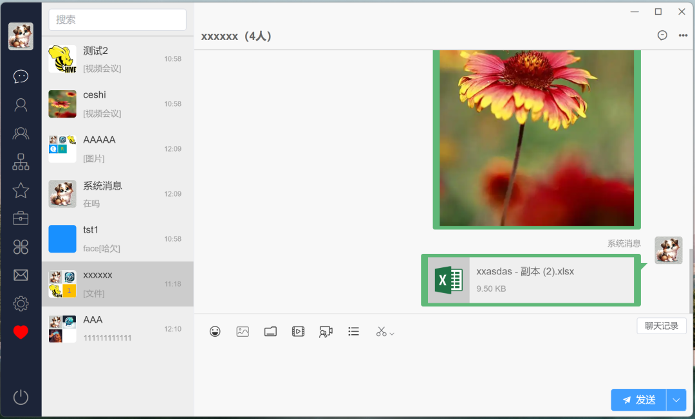Expand the send button dropdown arrow
Image resolution: width=695 pixels, height=419 pixels.
pyautogui.click(x=676, y=400)
